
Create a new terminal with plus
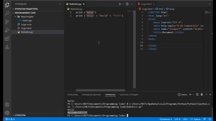point(190,94)
